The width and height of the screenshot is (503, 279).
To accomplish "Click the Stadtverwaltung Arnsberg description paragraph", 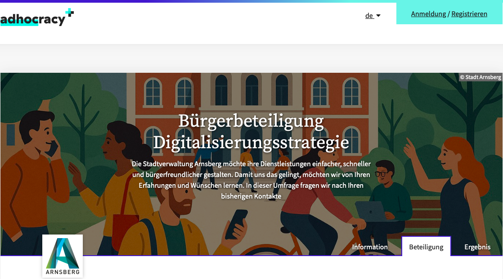I will (x=251, y=180).
